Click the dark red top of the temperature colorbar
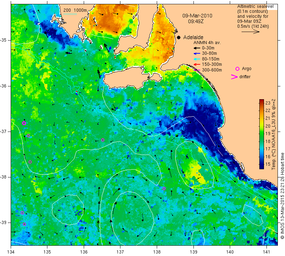 tap(261, 100)
